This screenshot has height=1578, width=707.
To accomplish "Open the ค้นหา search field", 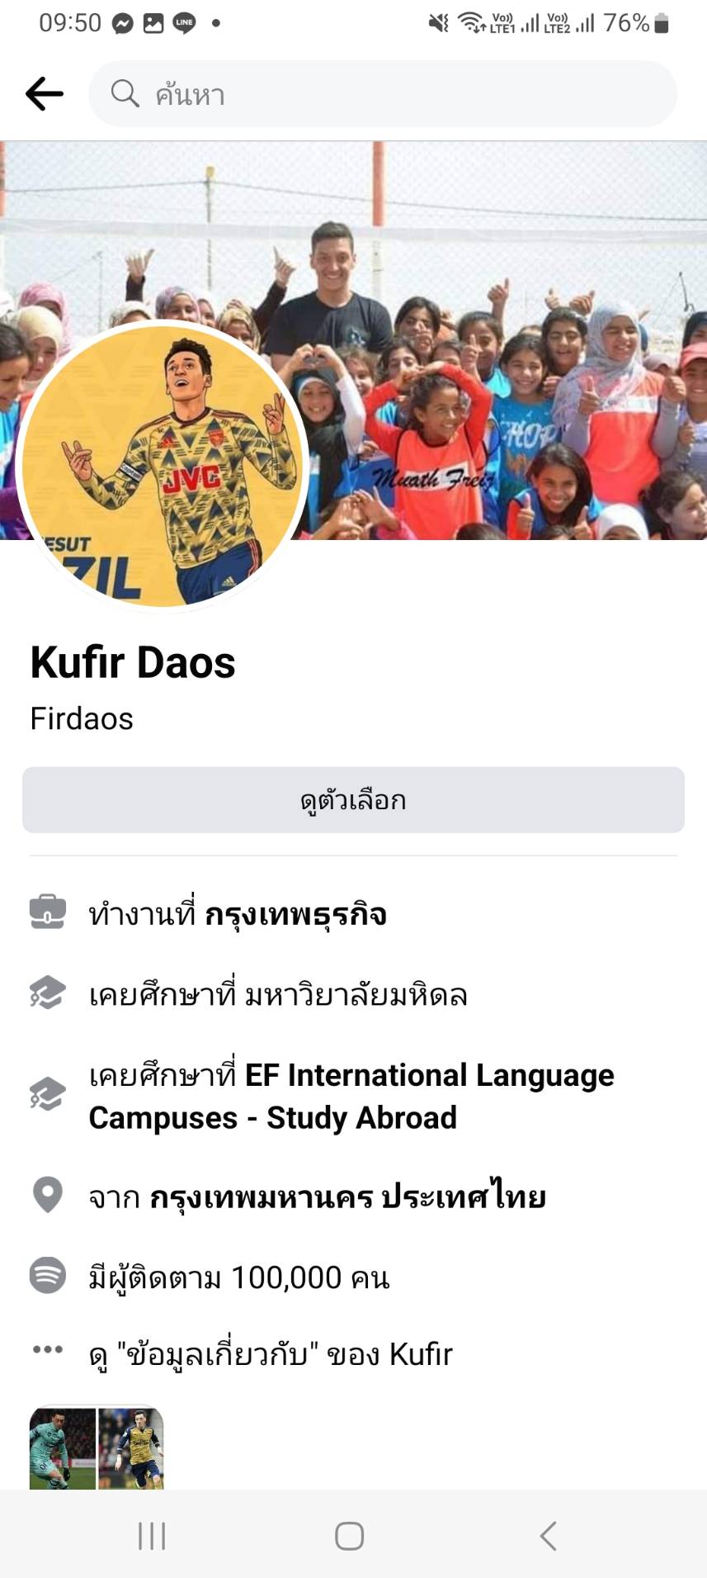I will point(383,93).
